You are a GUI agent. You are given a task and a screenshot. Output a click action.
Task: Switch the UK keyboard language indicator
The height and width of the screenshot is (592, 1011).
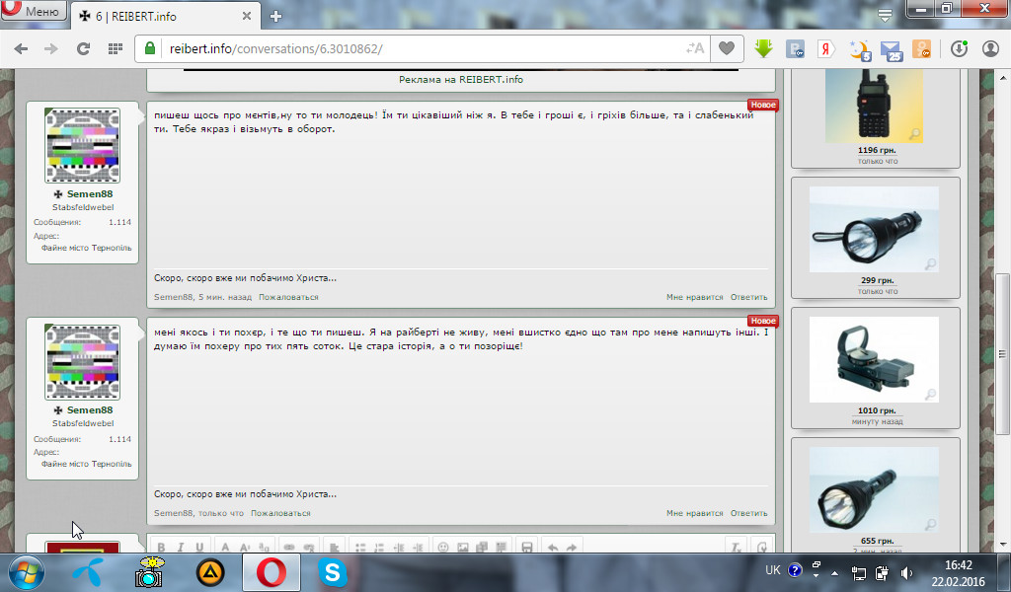[x=772, y=570]
